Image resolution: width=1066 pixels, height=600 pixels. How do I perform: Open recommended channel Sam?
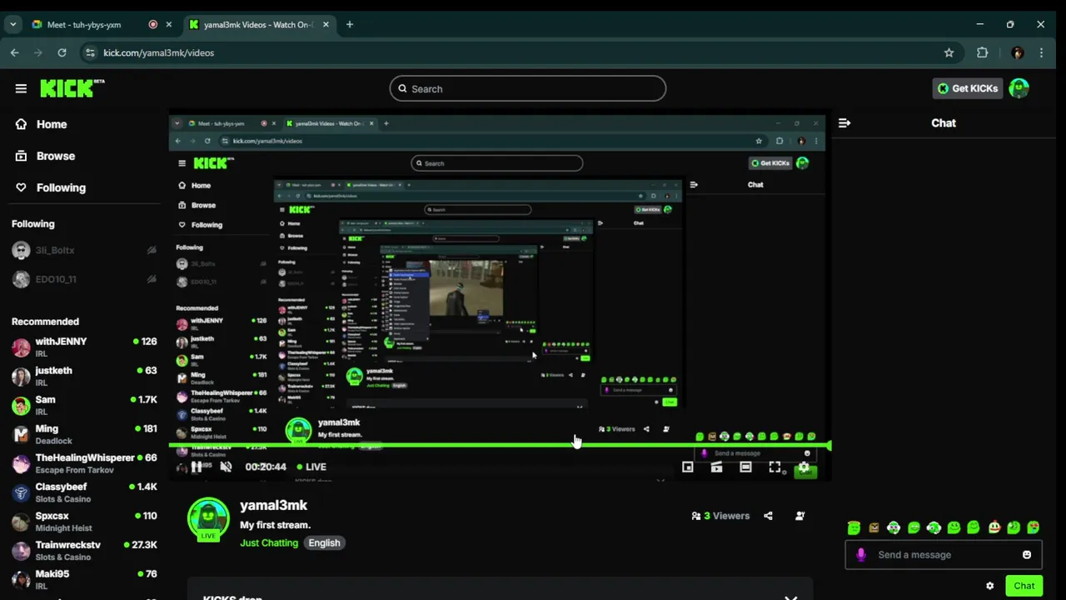click(x=84, y=405)
